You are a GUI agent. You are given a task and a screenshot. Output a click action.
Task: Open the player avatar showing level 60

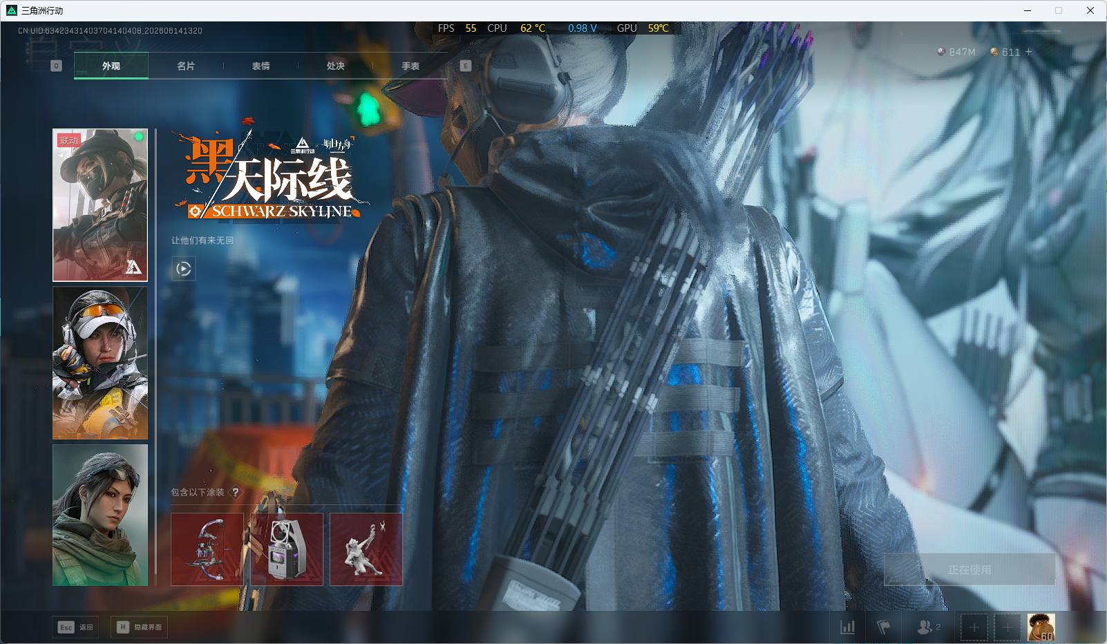[x=1041, y=627]
